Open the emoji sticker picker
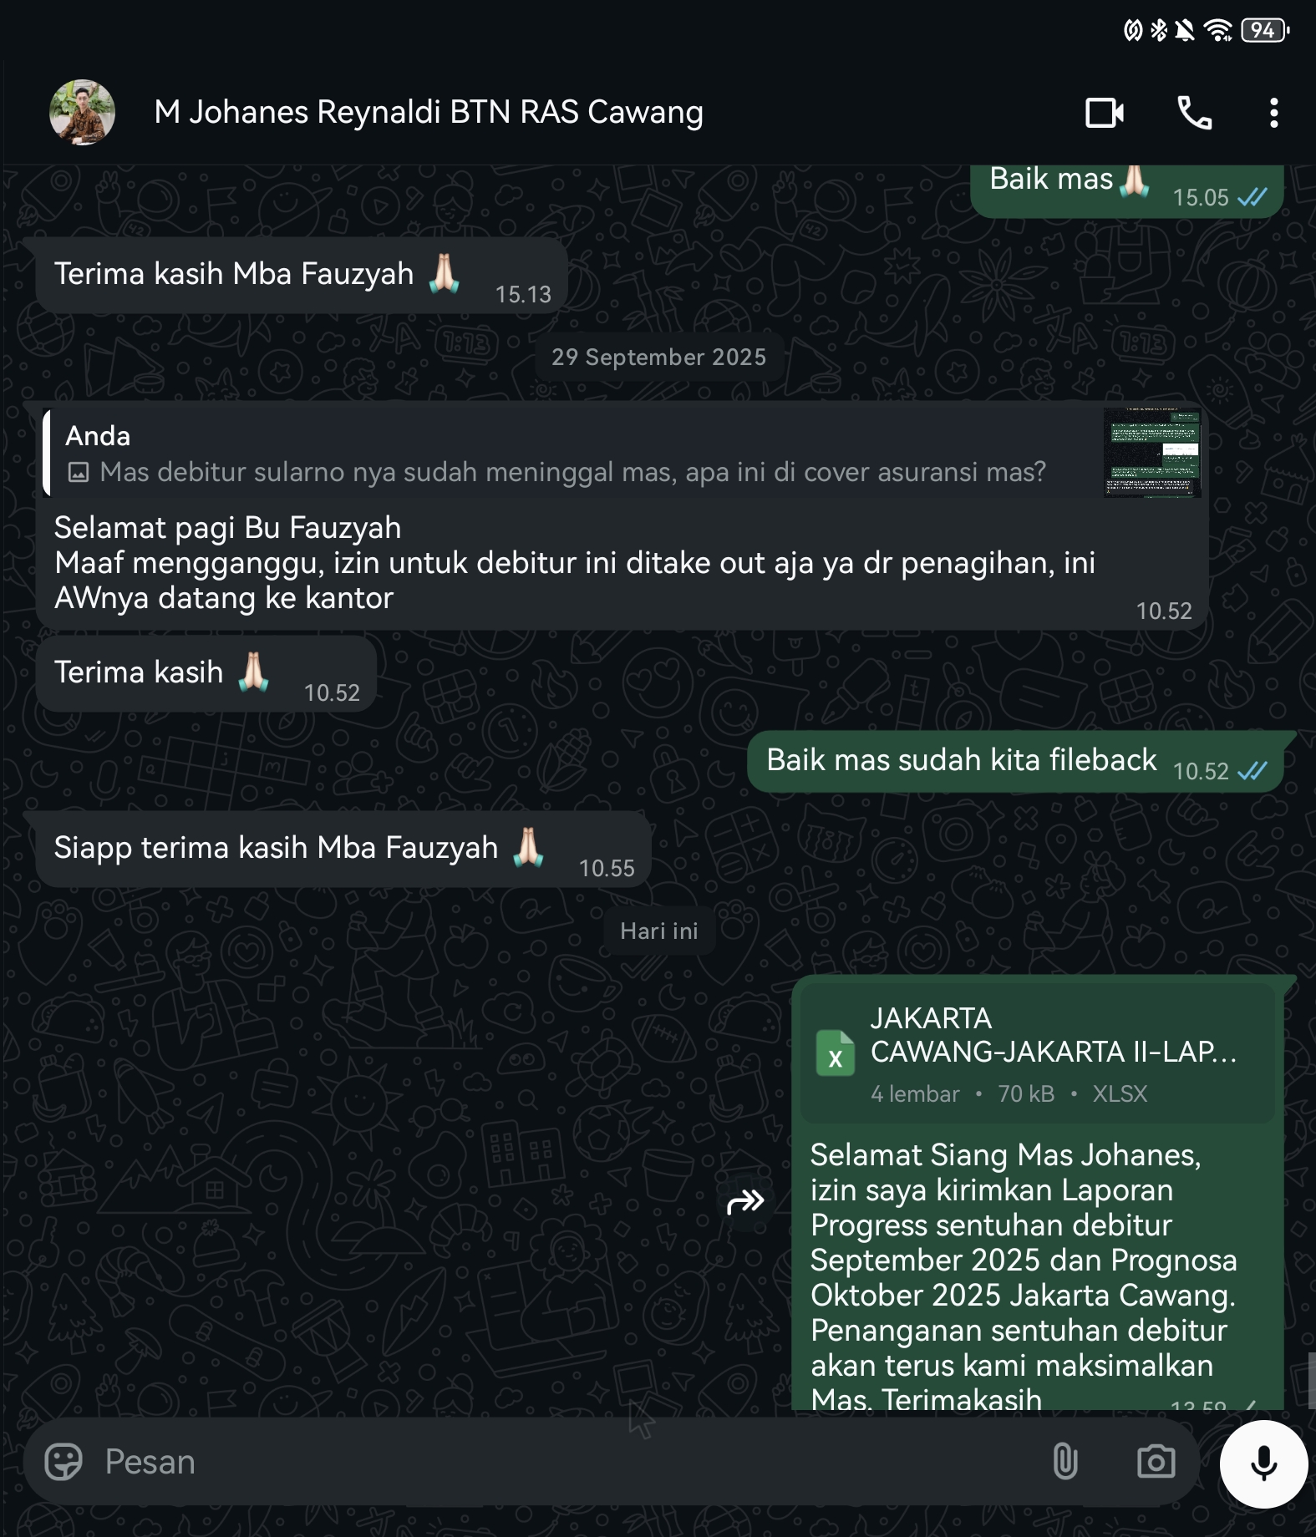The image size is (1316, 1537). 64,1462
